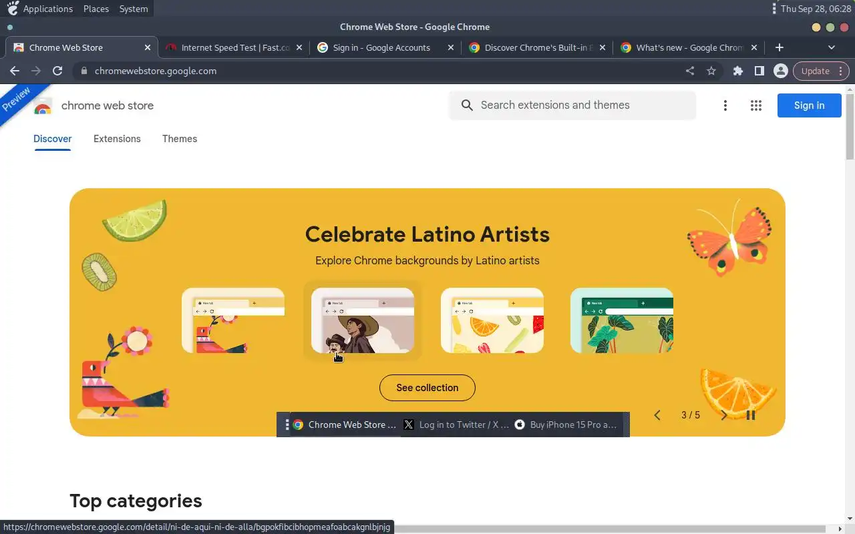
Task: Go to next carousel slide
Action: 724,415
